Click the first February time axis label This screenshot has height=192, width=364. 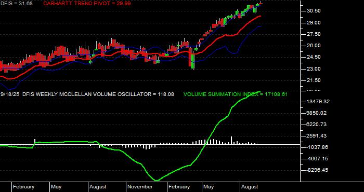[23, 187]
